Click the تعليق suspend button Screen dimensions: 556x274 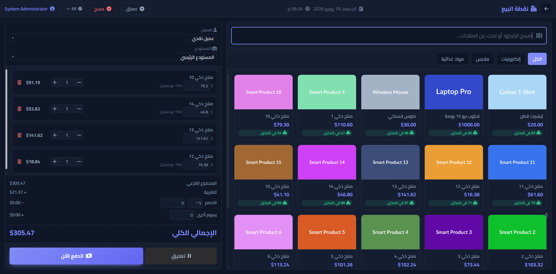tap(181, 256)
